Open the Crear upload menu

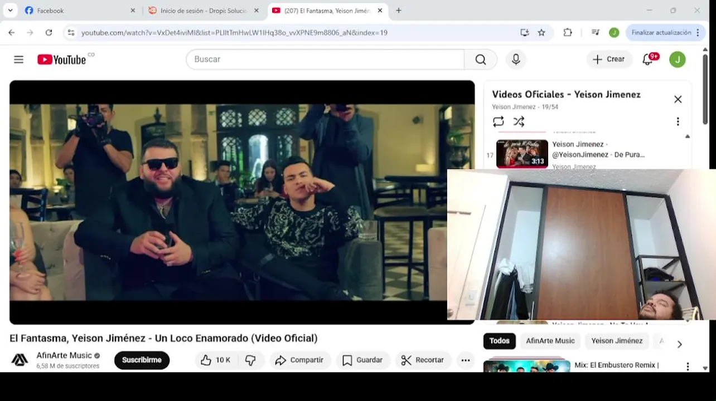[609, 59]
